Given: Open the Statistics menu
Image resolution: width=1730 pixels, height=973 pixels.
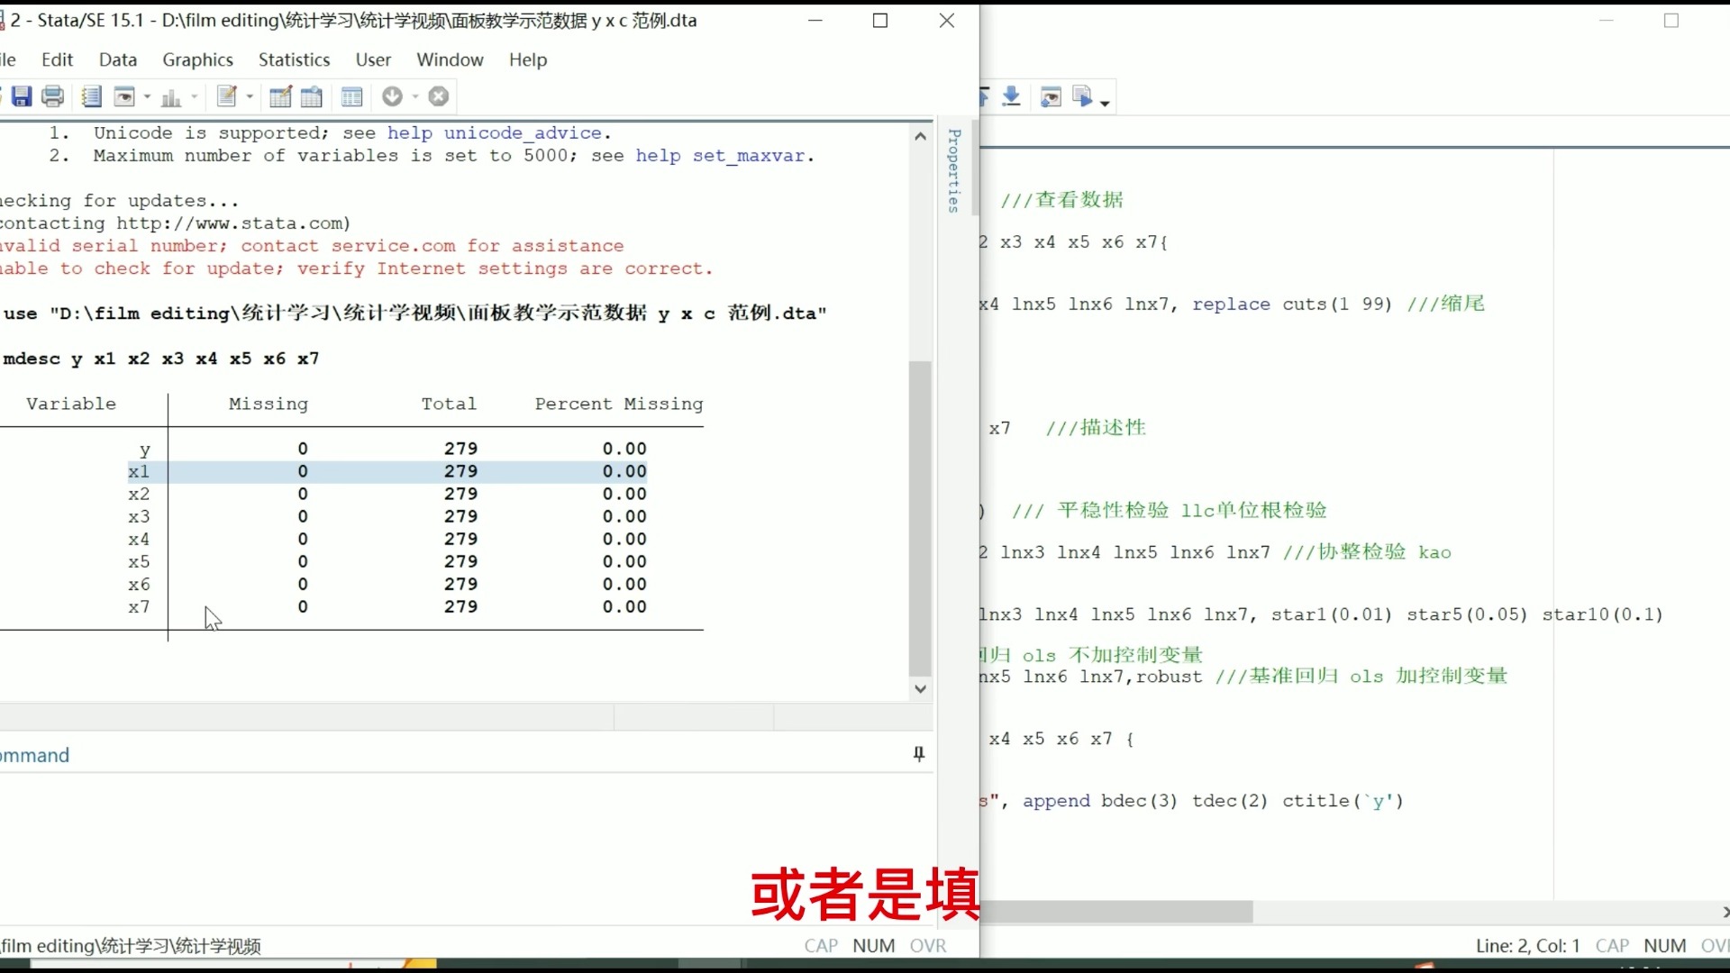Looking at the screenshot, I should pos(294,59).
